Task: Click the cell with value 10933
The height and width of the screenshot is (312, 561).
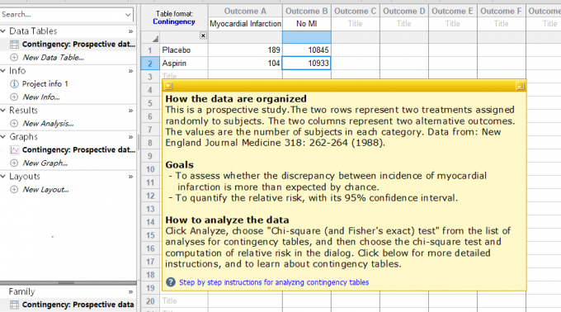Action: (x=307, y=64)
